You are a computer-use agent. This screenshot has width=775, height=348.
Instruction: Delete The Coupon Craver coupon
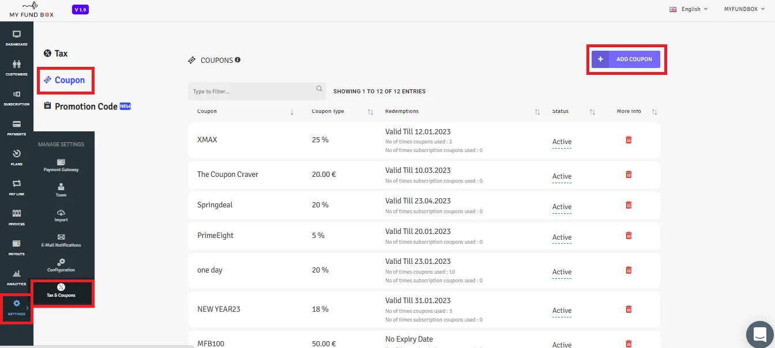(629, 175)
